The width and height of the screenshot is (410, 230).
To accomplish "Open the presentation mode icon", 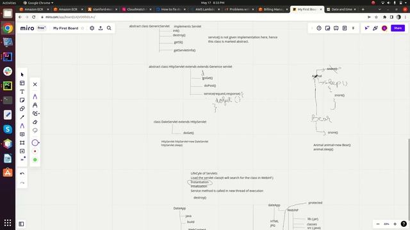I will pyautogui.click(x=336, y=28).
